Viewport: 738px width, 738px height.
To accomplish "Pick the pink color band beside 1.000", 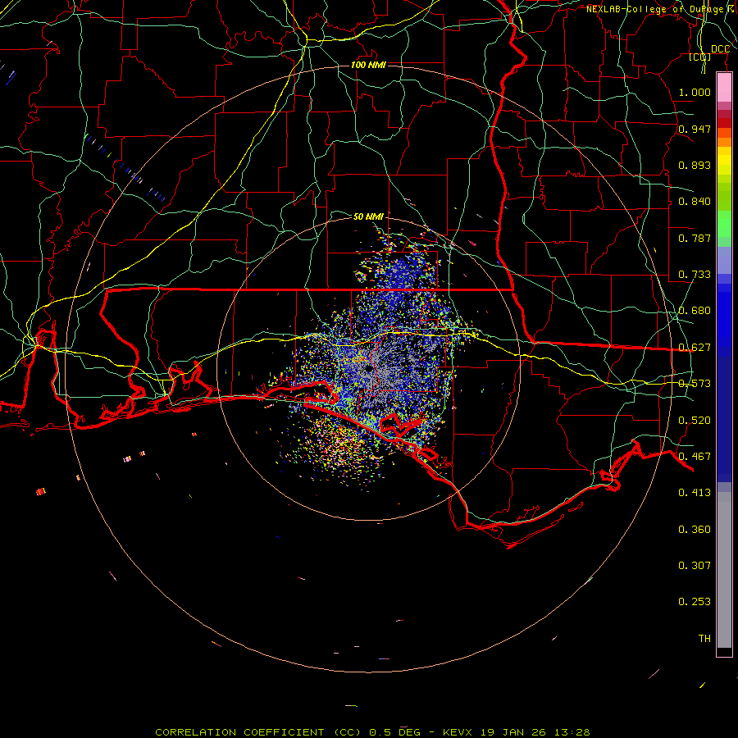I will point(724,88).
